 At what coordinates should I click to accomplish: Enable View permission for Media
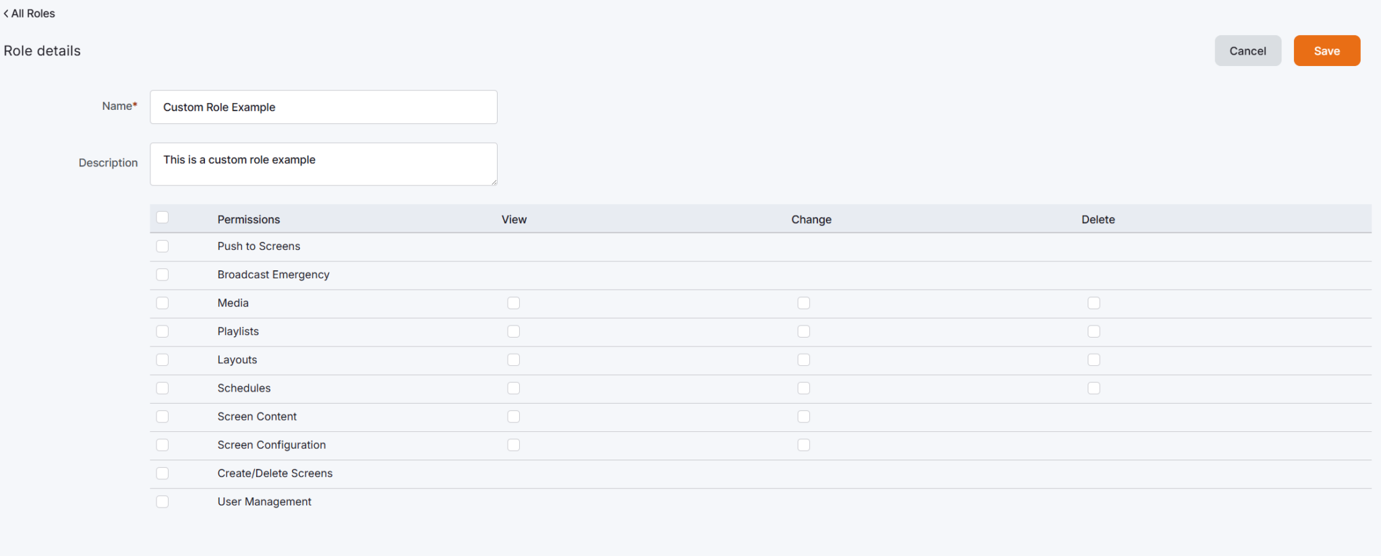click(514, 303)
